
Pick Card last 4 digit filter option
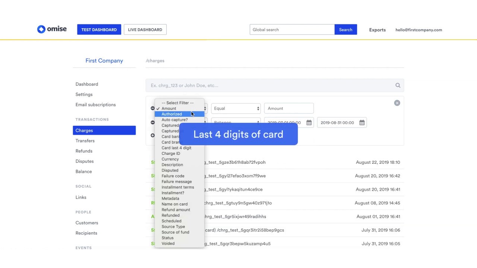180,148
